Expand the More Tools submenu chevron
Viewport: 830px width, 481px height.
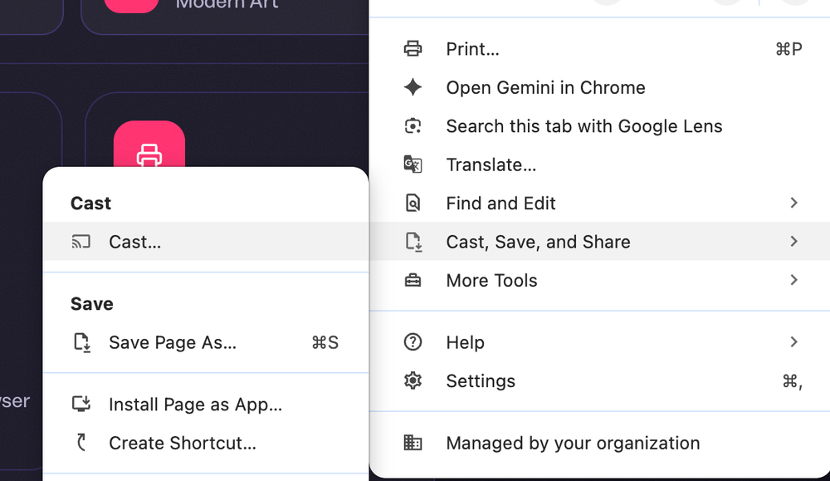(x=793, y=280)
